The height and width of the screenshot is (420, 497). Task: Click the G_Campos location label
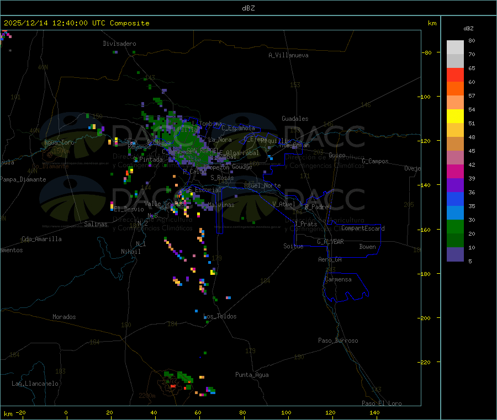375,161
